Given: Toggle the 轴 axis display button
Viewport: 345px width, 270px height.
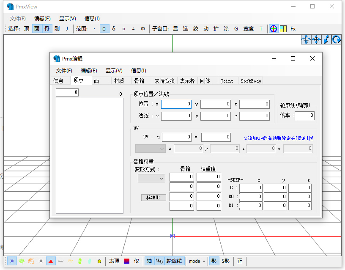Looking at the screenshot, I should click(149, 261).
